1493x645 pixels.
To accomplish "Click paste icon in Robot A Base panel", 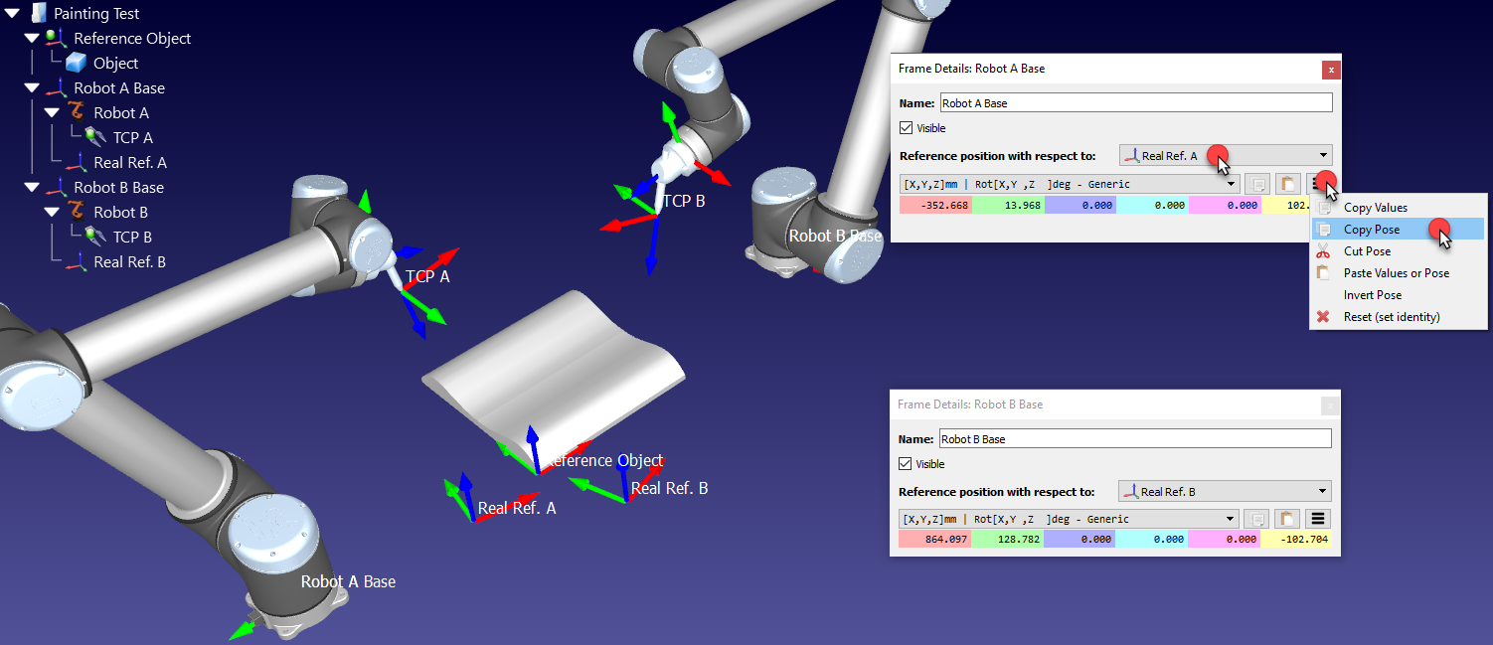I will pyautogui.click(x=1287, y=184).
